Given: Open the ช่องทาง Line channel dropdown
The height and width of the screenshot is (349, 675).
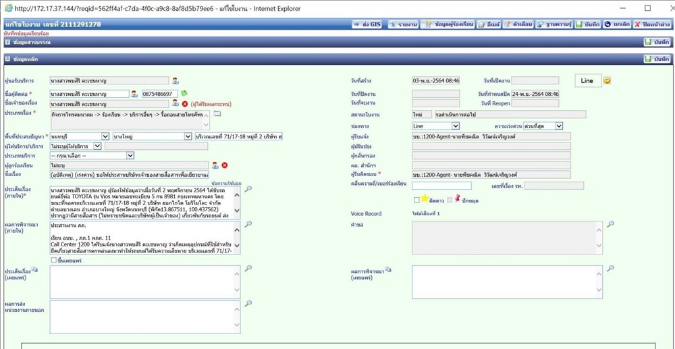Looking at the screenshot, I should click(435, 126).
